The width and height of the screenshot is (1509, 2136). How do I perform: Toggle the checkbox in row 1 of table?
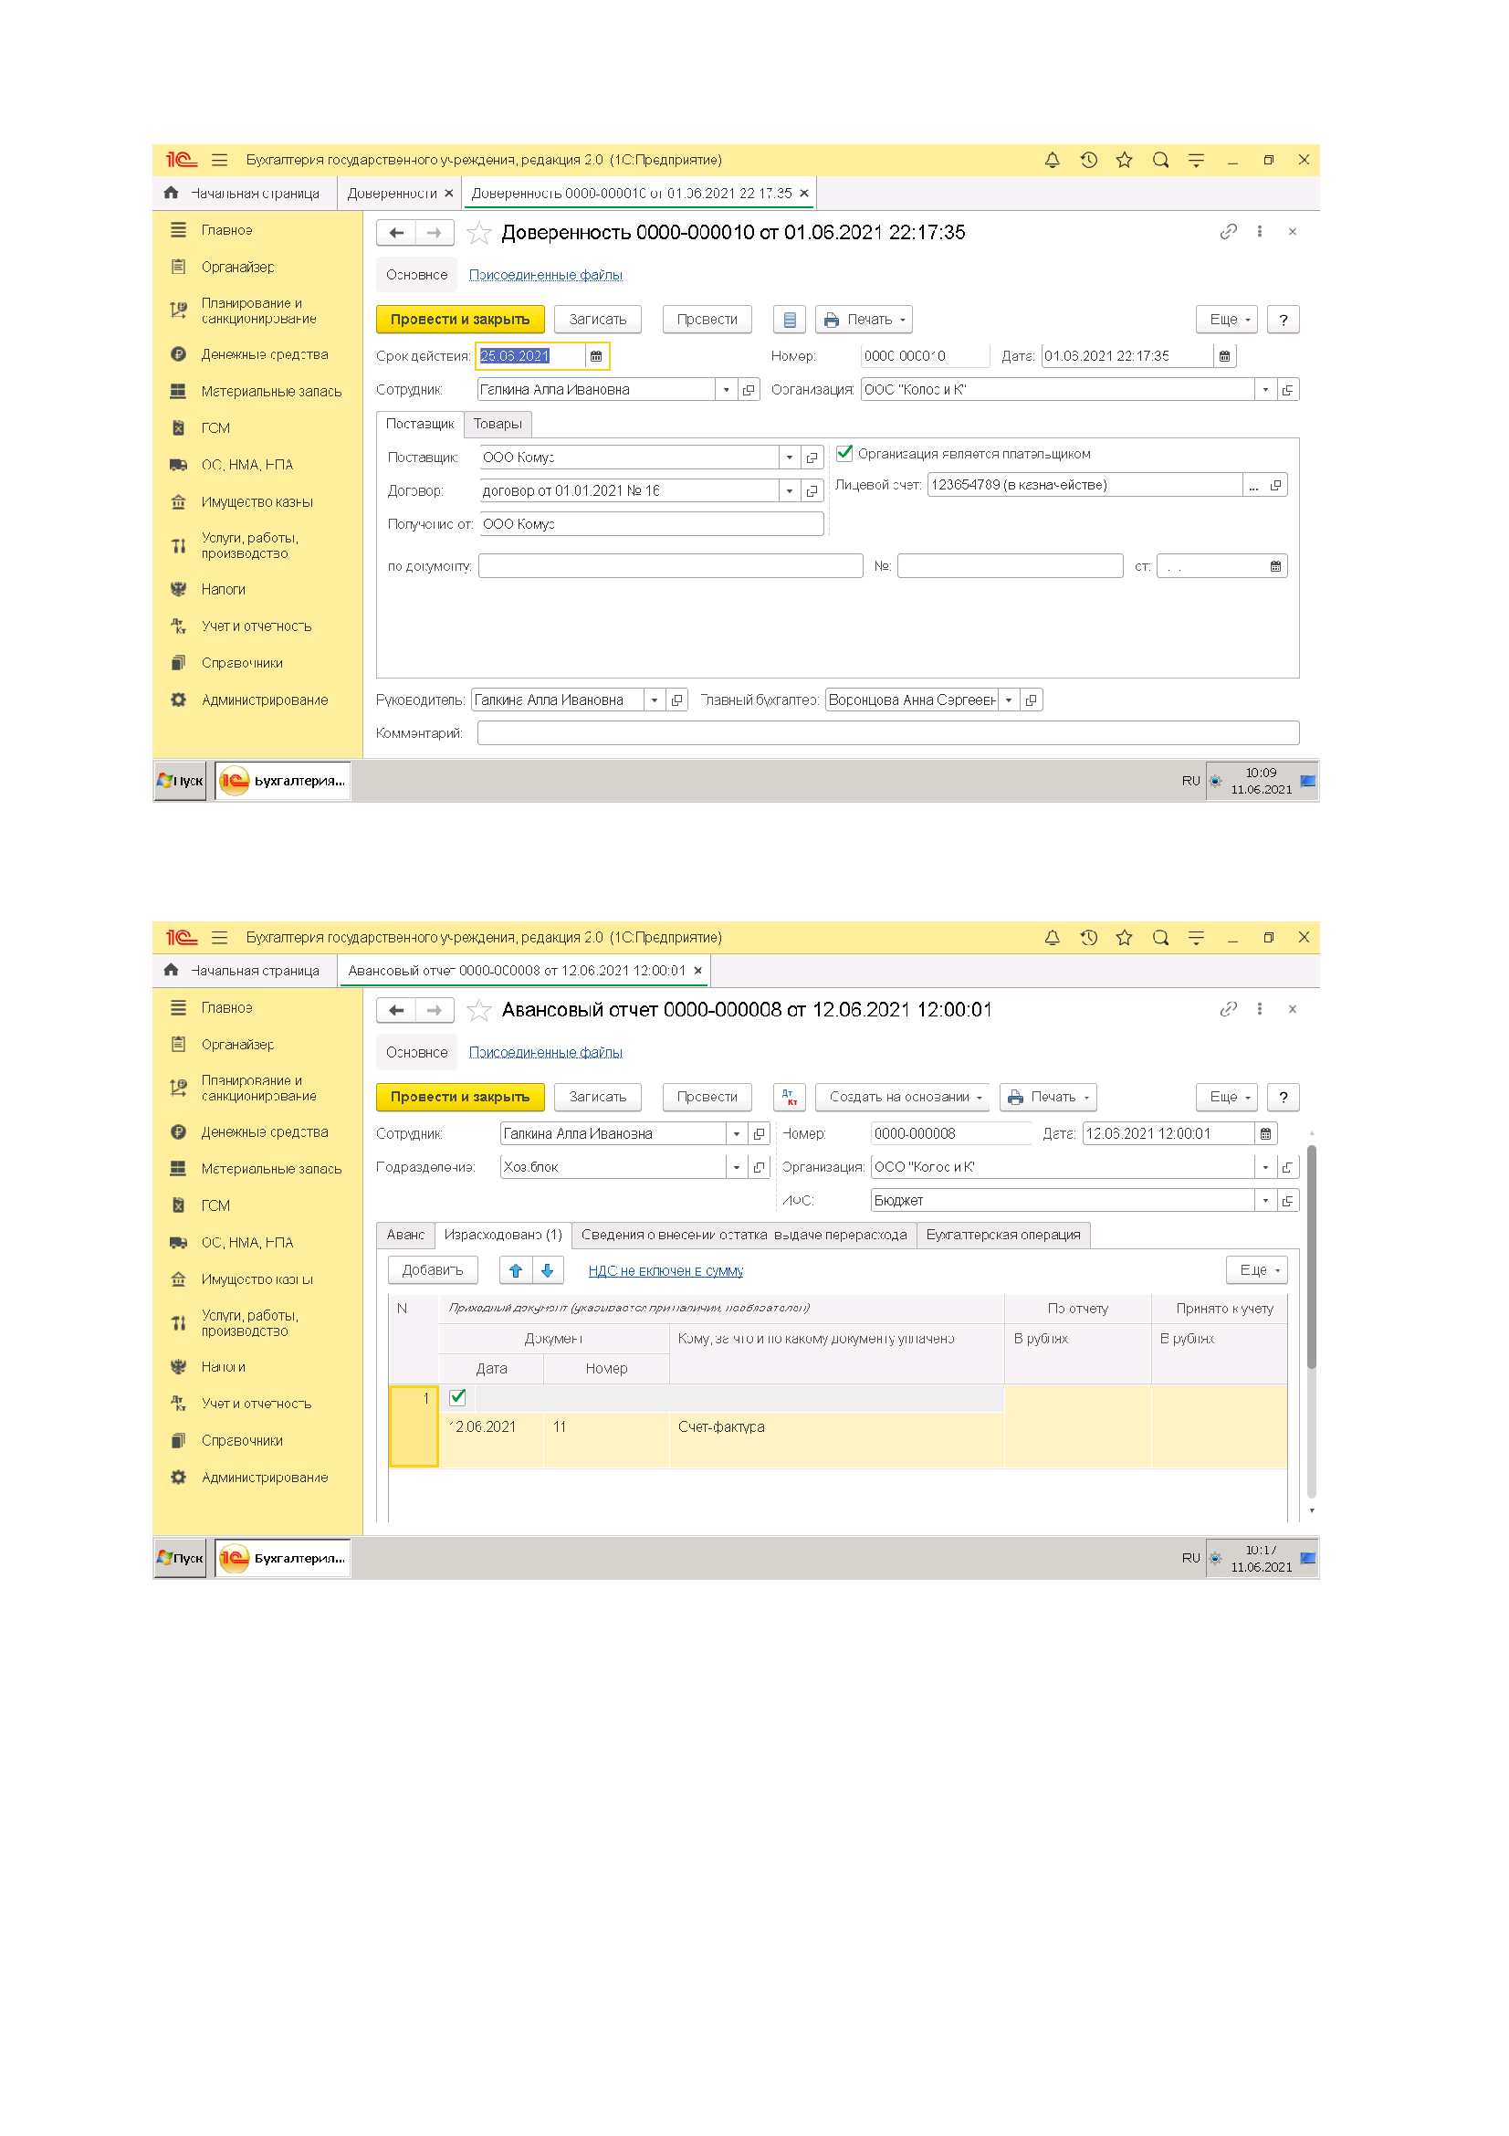pos(457,1397)
